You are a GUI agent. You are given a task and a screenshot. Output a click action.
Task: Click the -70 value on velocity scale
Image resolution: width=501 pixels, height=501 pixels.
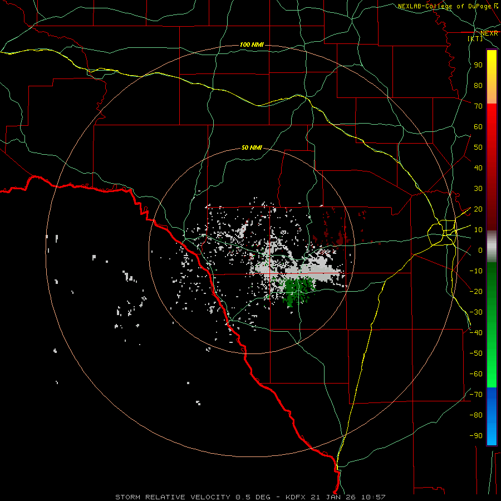coord(476,395)
